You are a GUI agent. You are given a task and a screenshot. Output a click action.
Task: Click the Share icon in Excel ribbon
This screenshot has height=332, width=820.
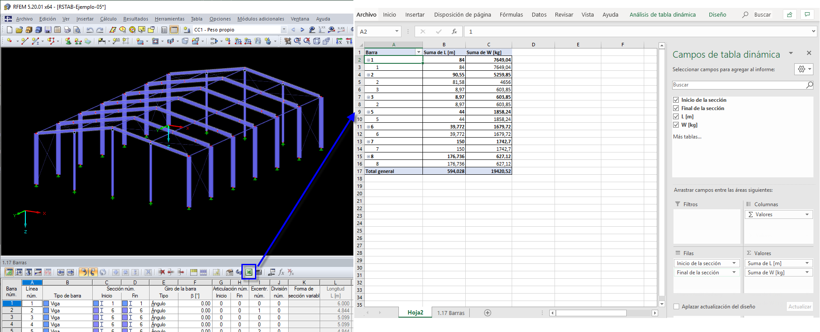(789, 14)
